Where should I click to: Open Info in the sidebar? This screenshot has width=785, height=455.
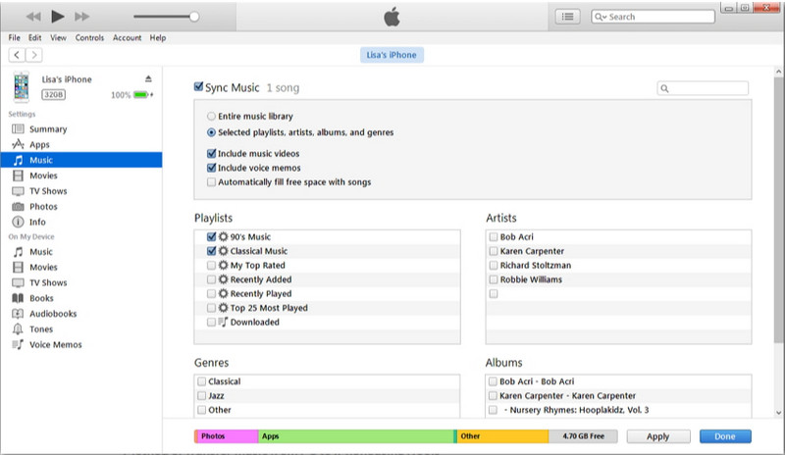tap(81, 222)
